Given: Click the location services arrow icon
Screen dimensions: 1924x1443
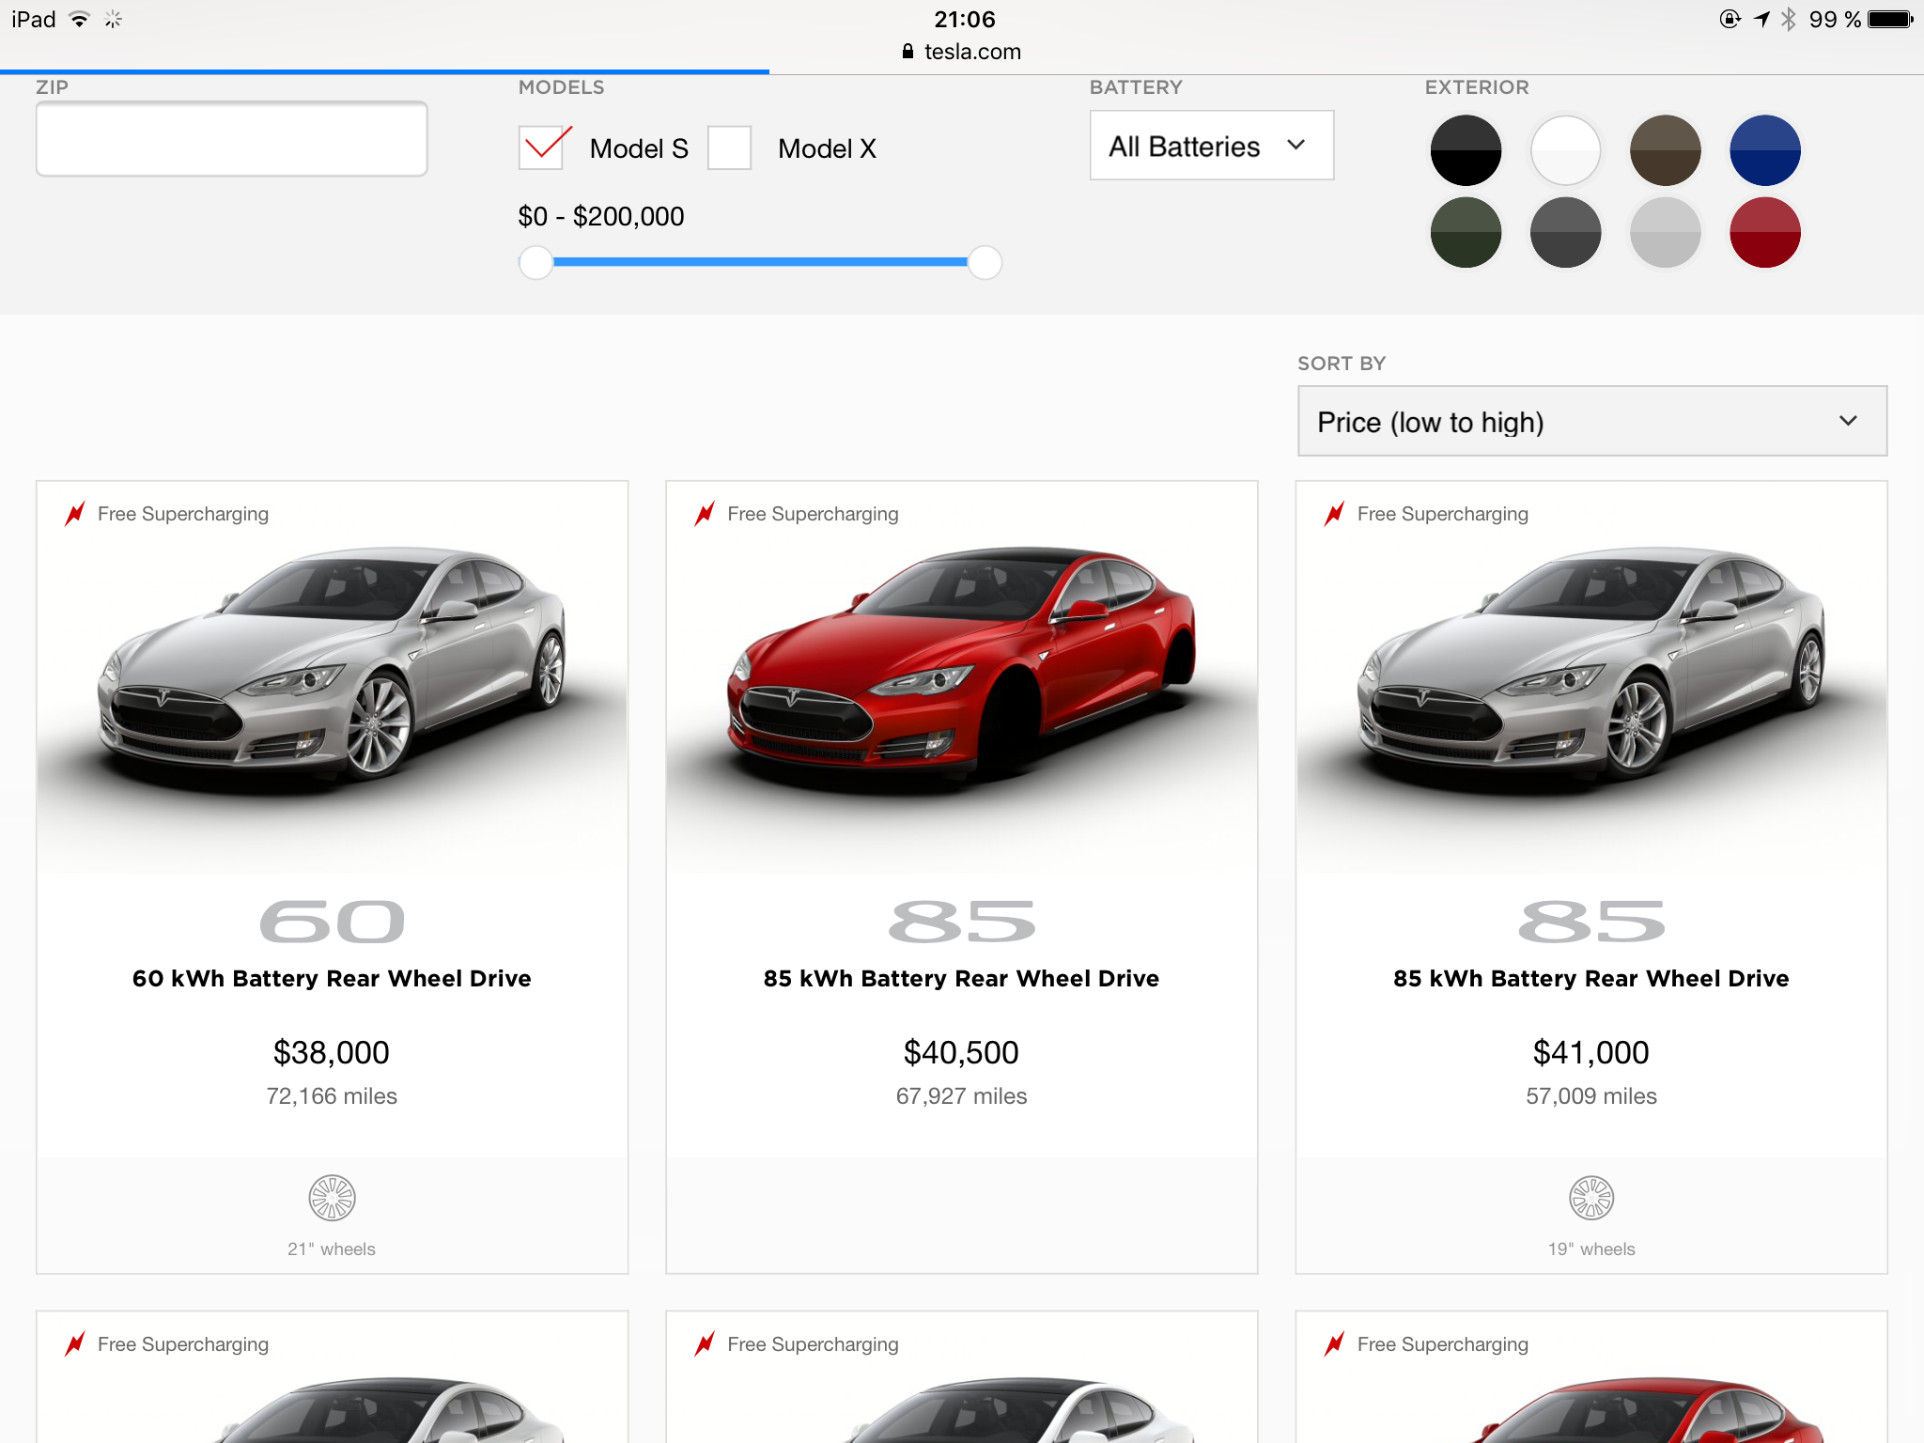Looking at the screenshot, I should [x=1762, y=19].
